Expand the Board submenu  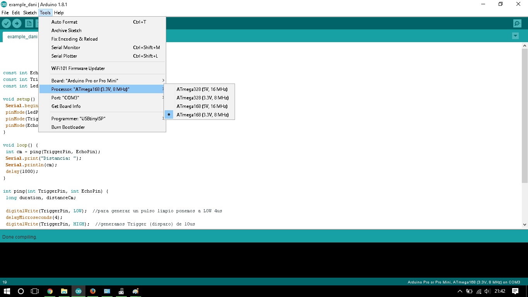point(102,81)
